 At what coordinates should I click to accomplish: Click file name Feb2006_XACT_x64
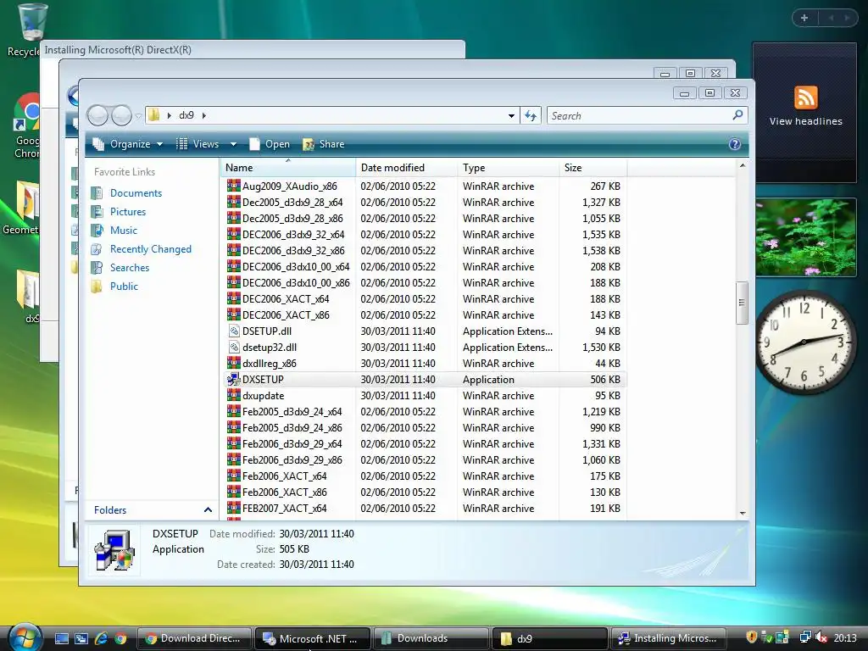[285, 476]
